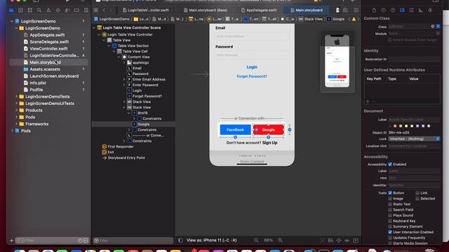Collapse the BtnFB outline item
This screenshot has width=449, height=252.
pyautogui.click(x=129, y=113)
